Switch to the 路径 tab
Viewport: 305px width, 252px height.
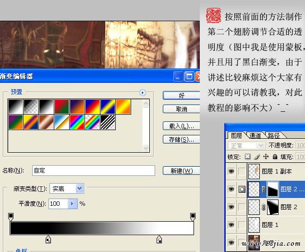click(x=274, y=135)
